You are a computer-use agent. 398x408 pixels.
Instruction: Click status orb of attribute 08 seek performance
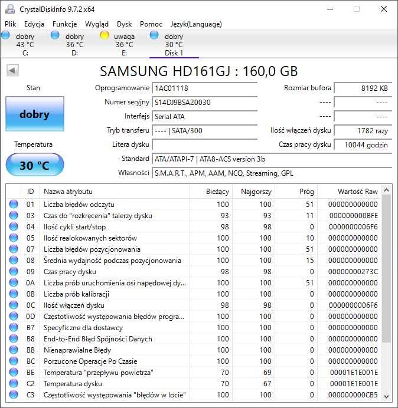click(x=14, y=260)
